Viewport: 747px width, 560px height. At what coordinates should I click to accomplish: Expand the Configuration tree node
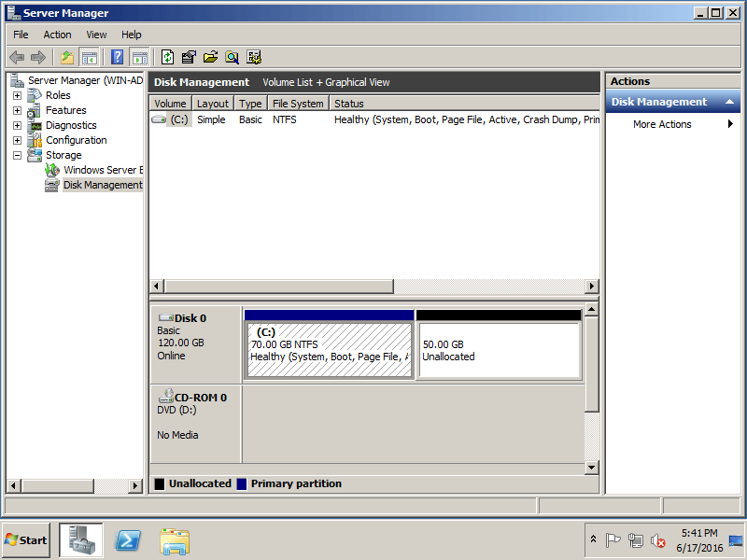(17, 141)
